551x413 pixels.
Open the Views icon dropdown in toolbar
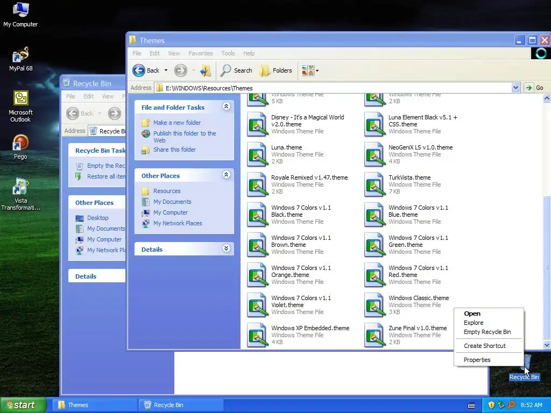(310, 70)
